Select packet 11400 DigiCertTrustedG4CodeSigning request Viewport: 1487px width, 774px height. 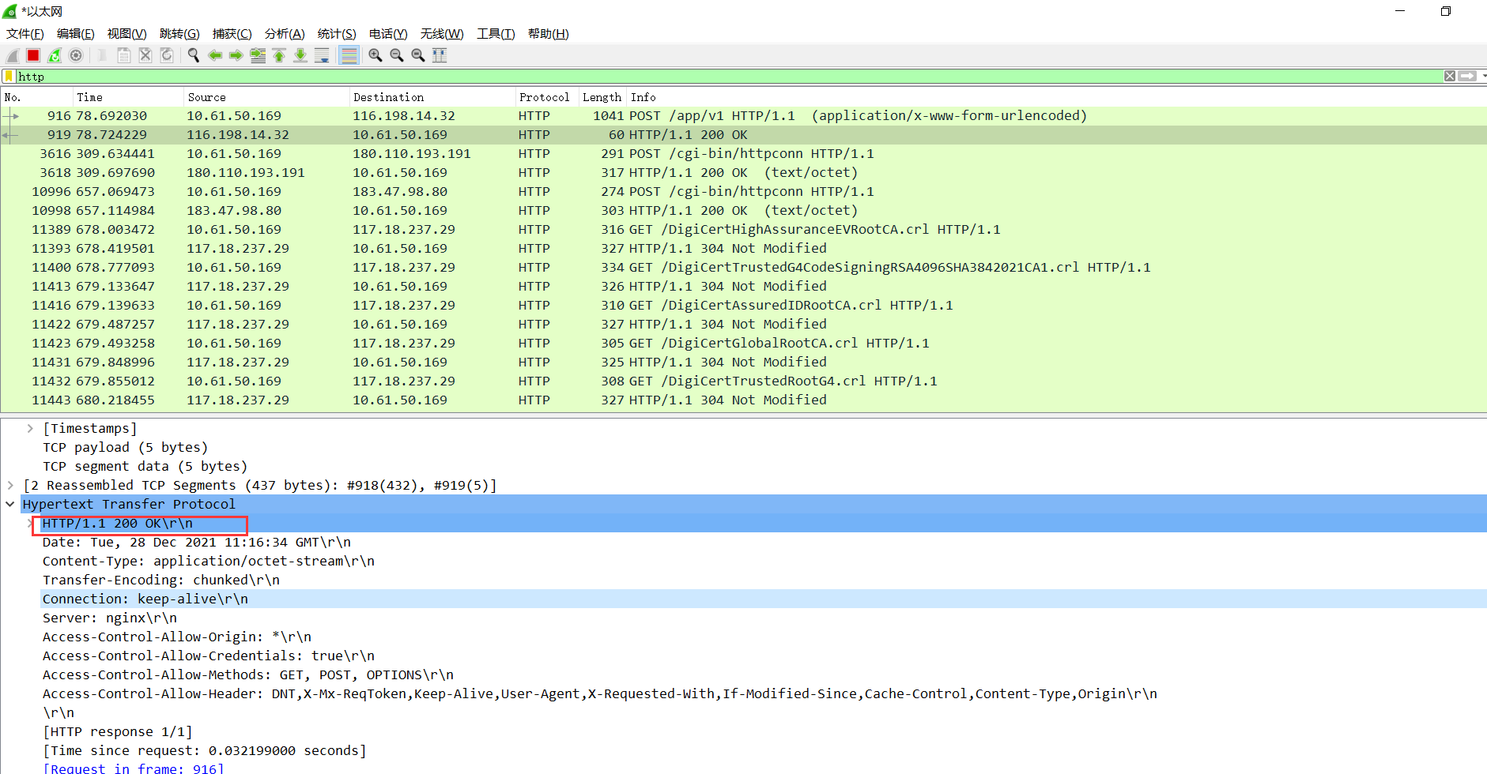[x=743, y=268]
